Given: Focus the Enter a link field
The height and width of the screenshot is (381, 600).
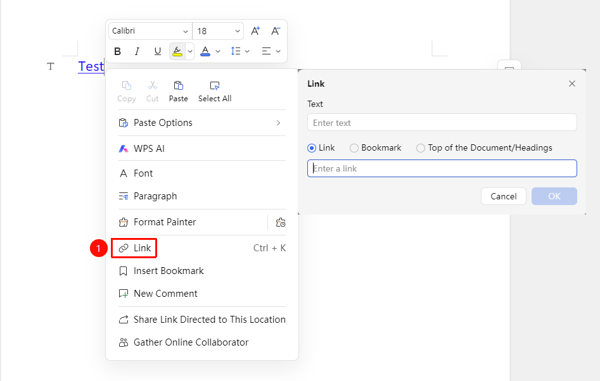Looking at the screenshot, I should click(x=442, y=168).
